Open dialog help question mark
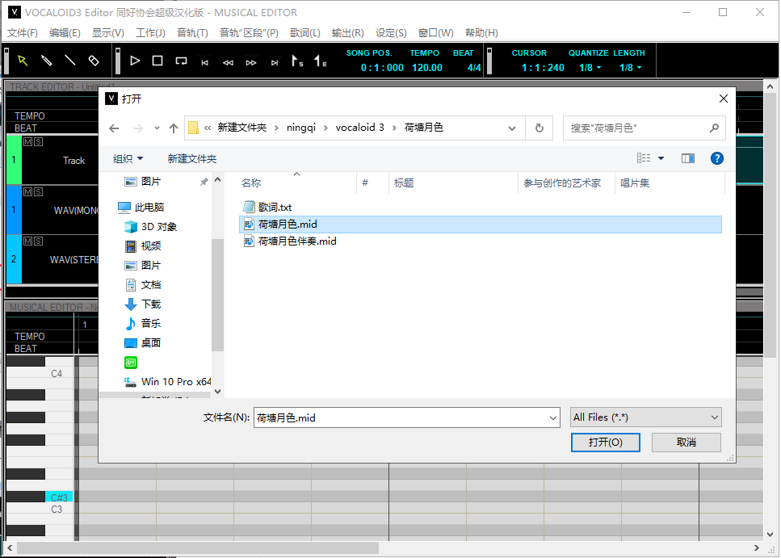Viewport: 781px width, 558px height. coord(716,158)
